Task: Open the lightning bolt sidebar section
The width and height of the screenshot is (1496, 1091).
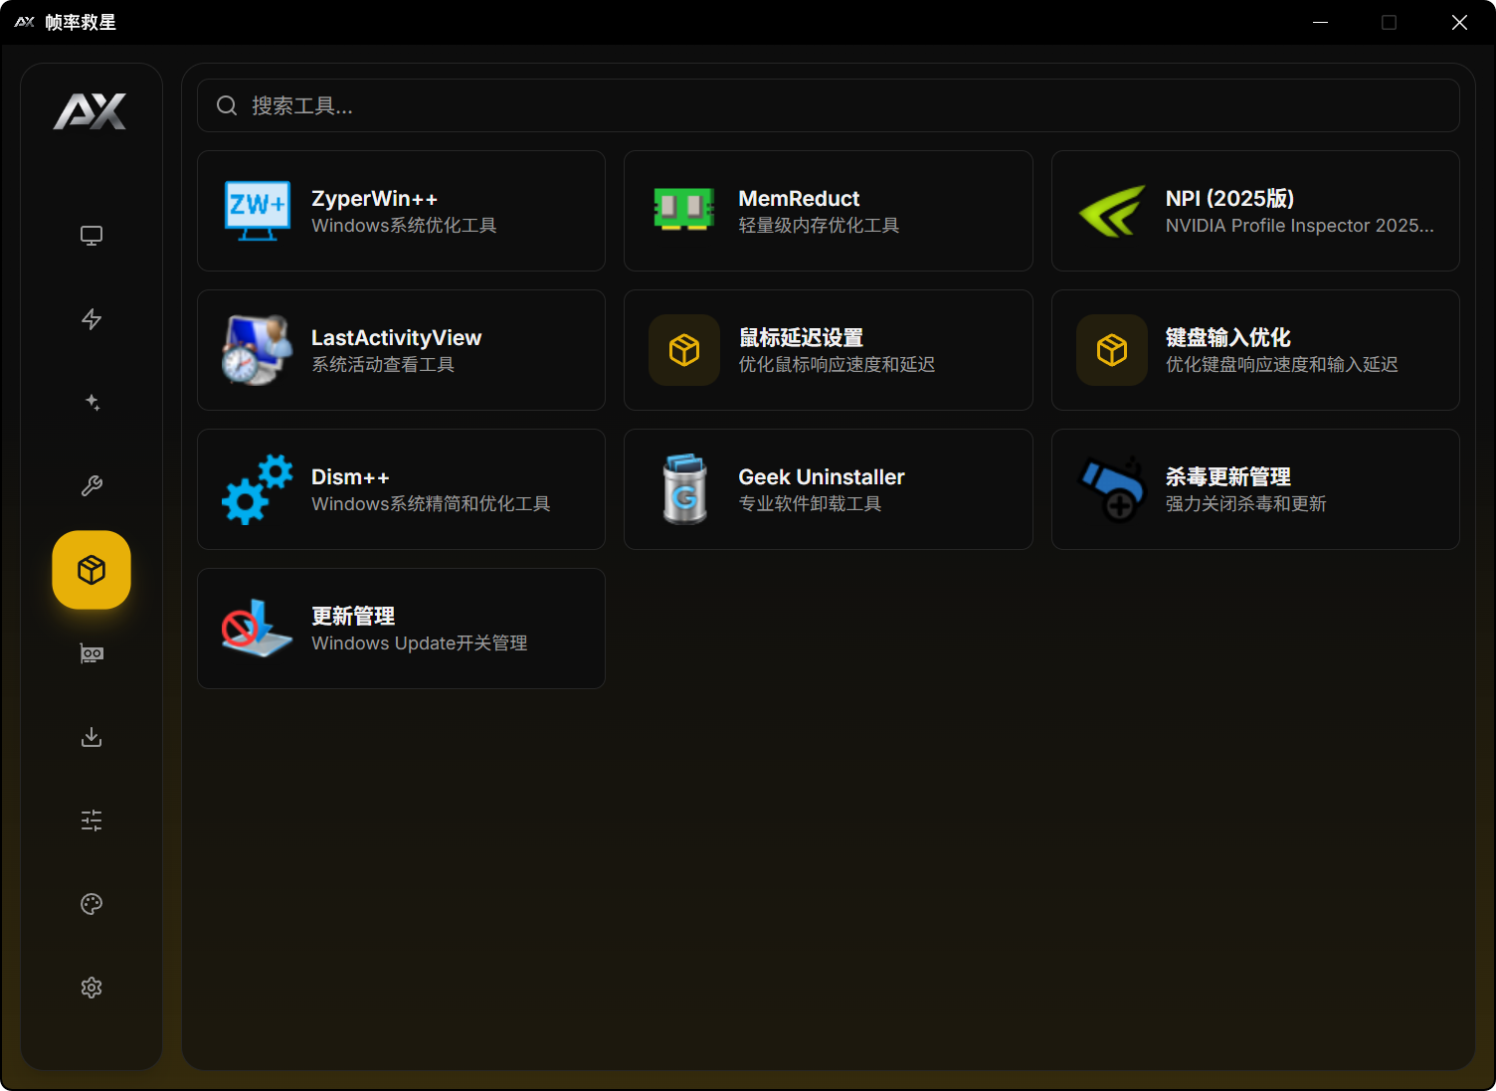Action: (x=92, y=319)
